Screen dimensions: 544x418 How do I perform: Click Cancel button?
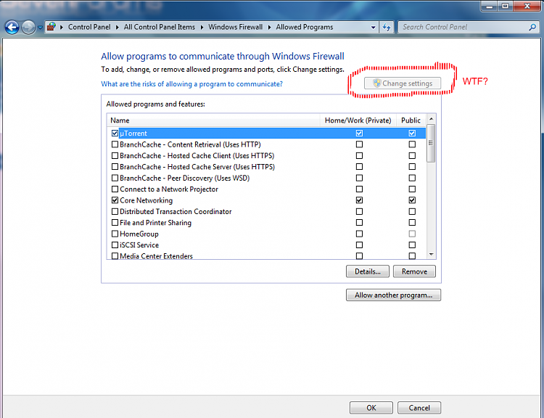coord(419,408)
